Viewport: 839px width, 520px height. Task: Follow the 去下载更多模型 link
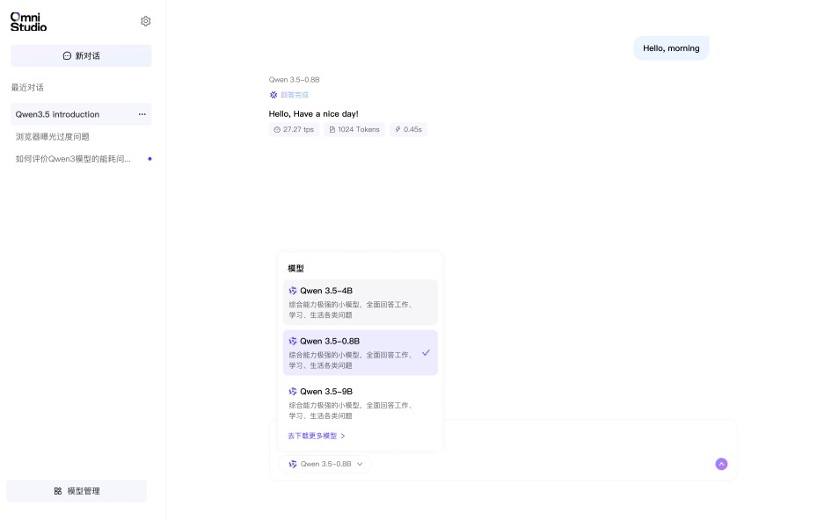click(317, 436)
